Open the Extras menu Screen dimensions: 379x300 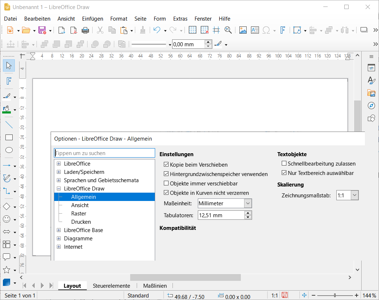tap(180, 19)
